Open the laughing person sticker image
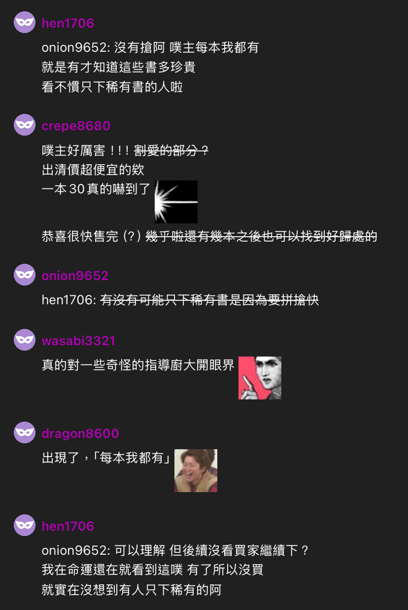The width and height of the screenshot is (408, 610). (x=196, y=470)
